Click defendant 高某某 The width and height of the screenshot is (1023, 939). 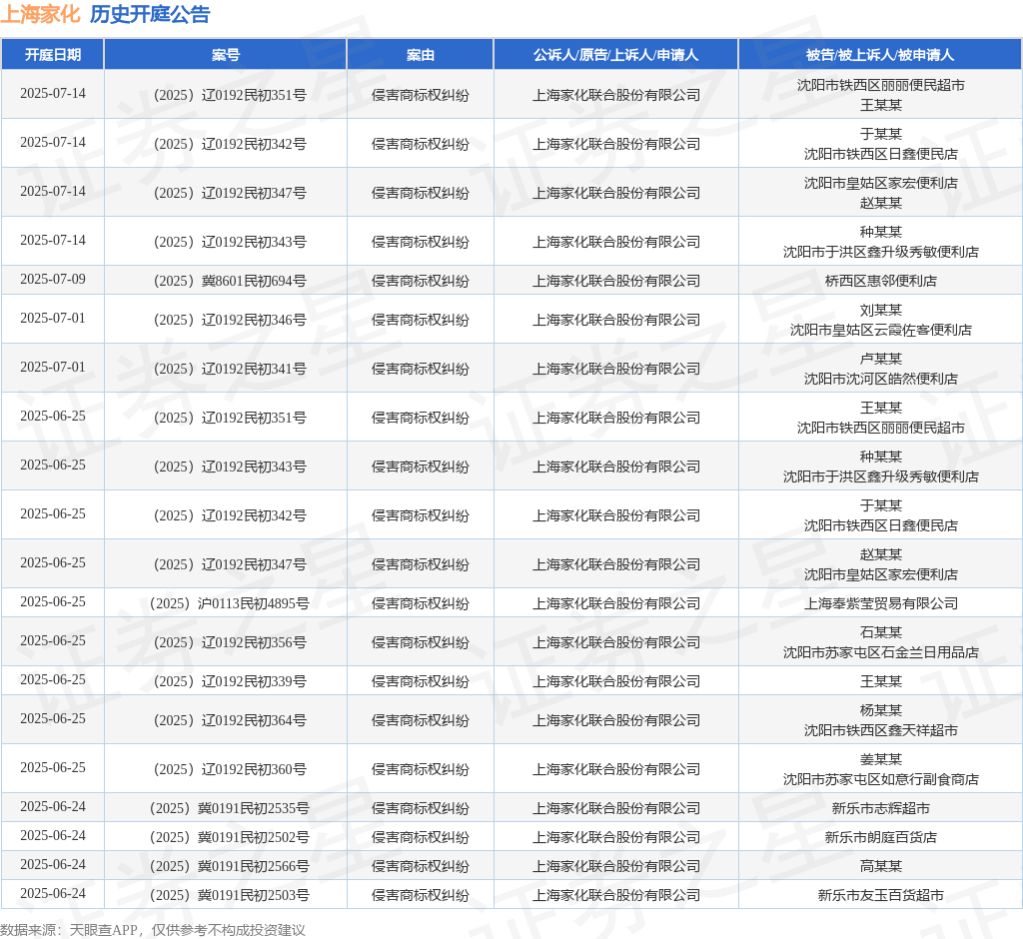pyautogui.click(x=881, y=866)
